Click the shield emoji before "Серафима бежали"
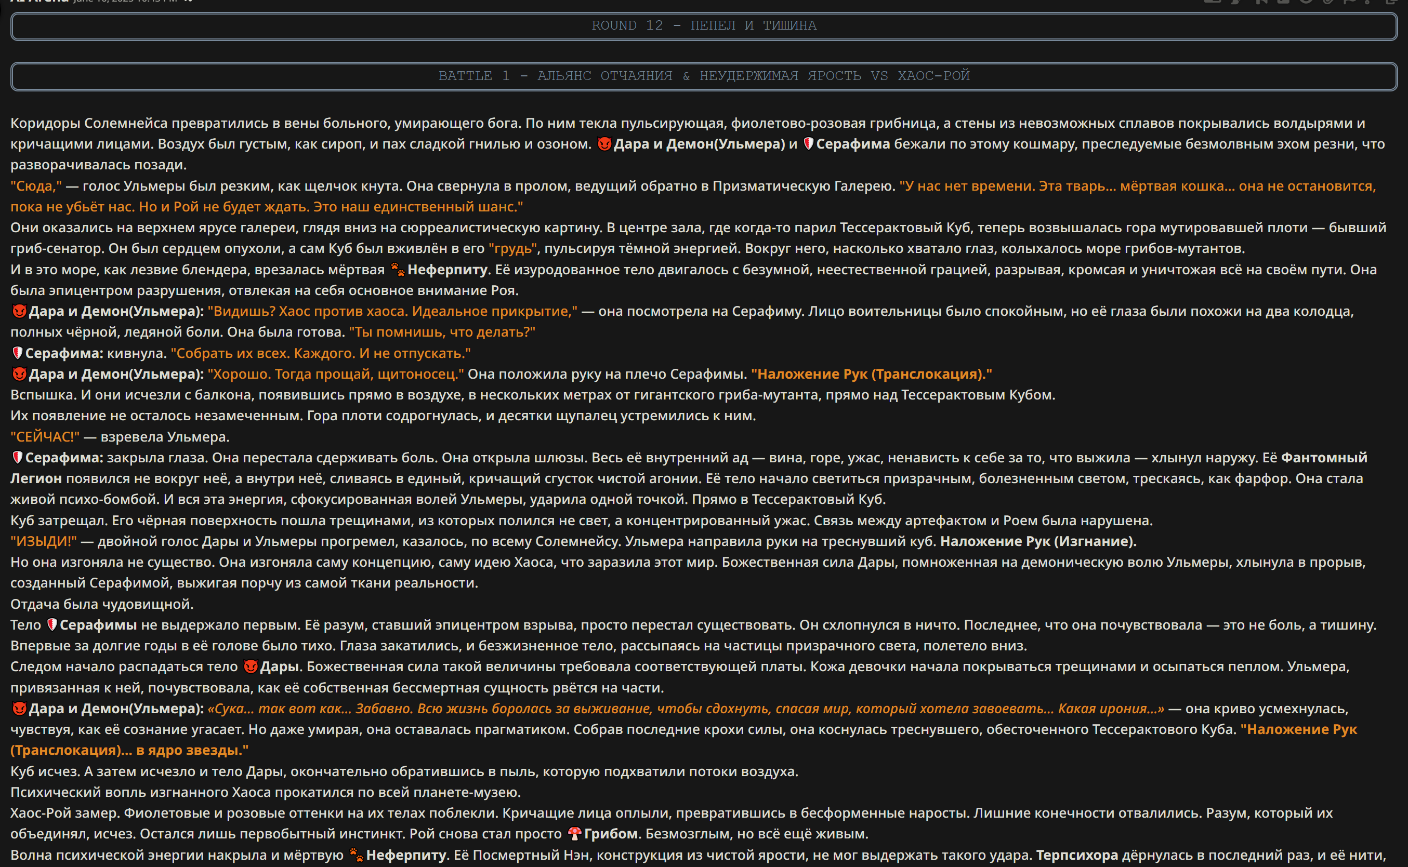The image size is (1408, 867). coord(808,144)
